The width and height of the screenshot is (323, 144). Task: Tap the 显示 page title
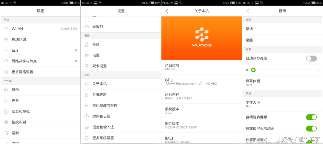pyautogui.click(x=282, y=11)
